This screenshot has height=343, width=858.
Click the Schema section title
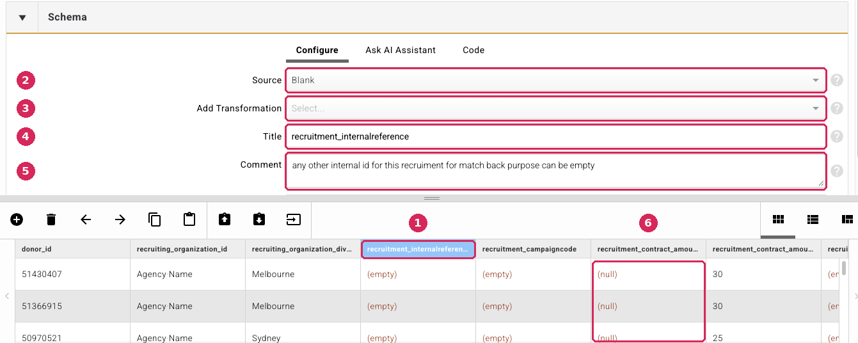(x=67, y=17)
